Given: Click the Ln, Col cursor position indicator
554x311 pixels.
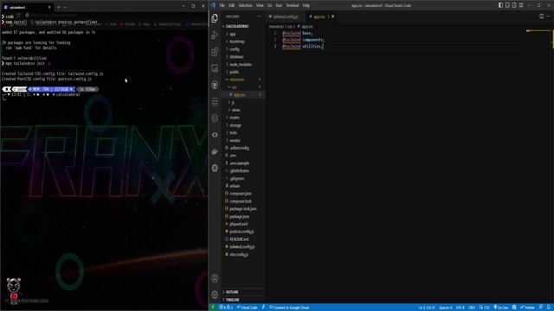Looking at the screenshot, I should 427,308.
